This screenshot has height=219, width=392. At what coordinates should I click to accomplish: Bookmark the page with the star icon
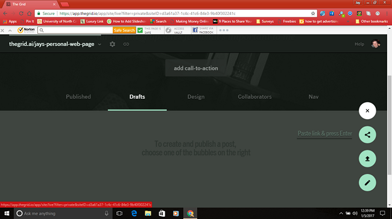313,13
